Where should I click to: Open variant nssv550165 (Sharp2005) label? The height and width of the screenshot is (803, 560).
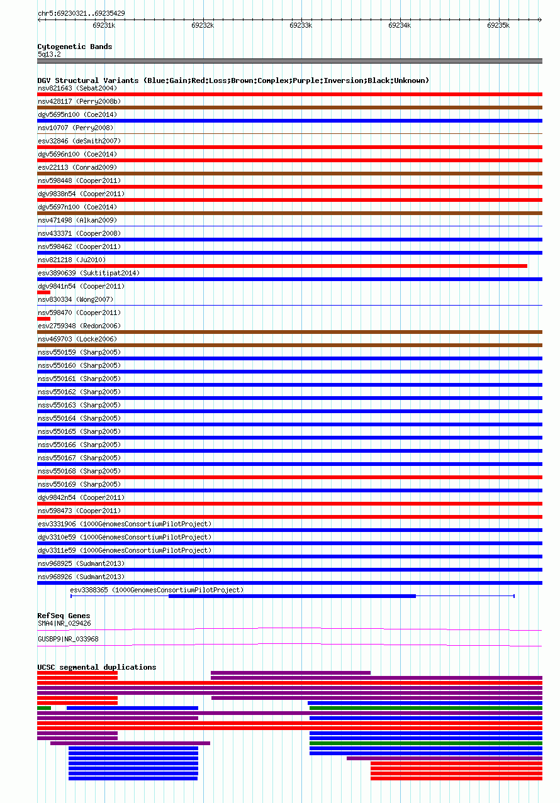79,431
